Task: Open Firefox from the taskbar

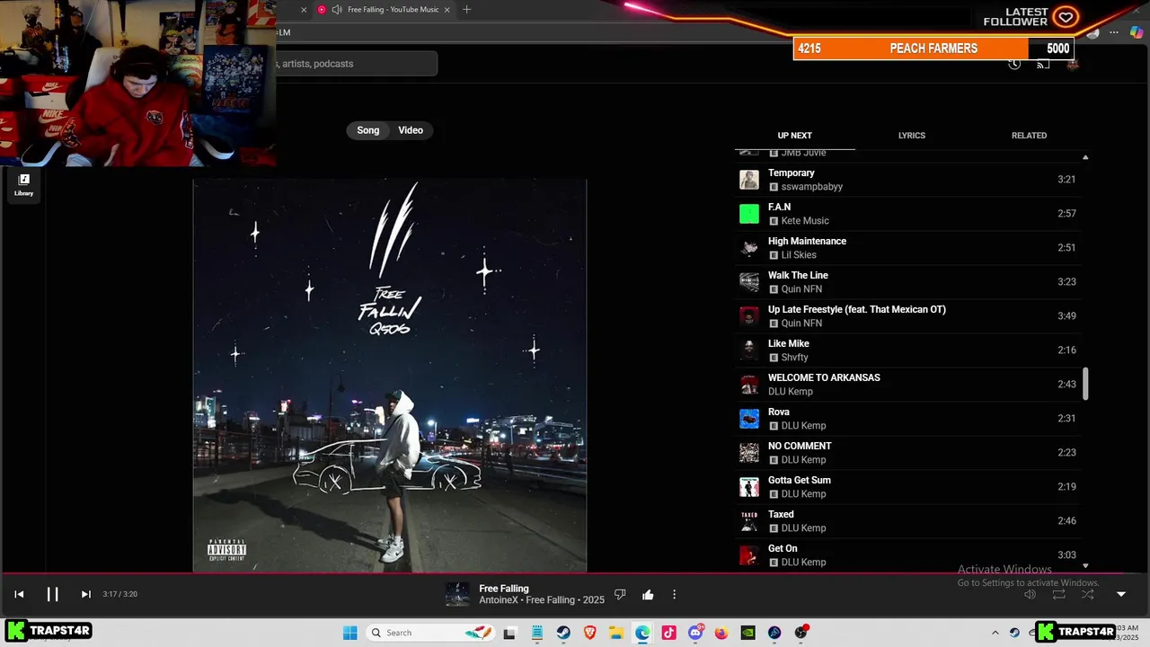Action: click(x=721, y=633)
